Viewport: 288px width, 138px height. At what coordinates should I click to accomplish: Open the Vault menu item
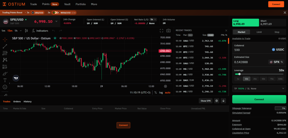[67, 4]
